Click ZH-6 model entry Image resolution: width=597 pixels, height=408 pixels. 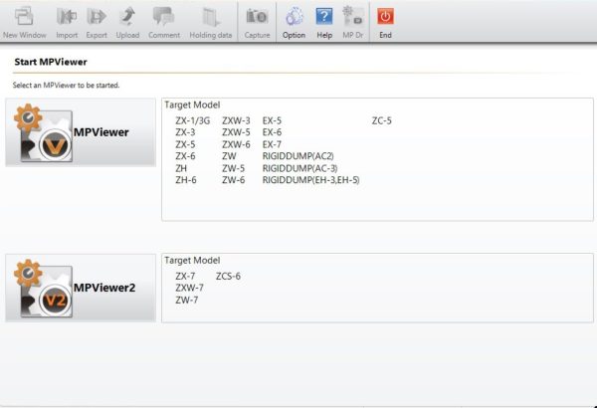(186, 180)
